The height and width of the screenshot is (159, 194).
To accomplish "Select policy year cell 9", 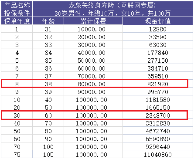I will [x=17, y=92].
